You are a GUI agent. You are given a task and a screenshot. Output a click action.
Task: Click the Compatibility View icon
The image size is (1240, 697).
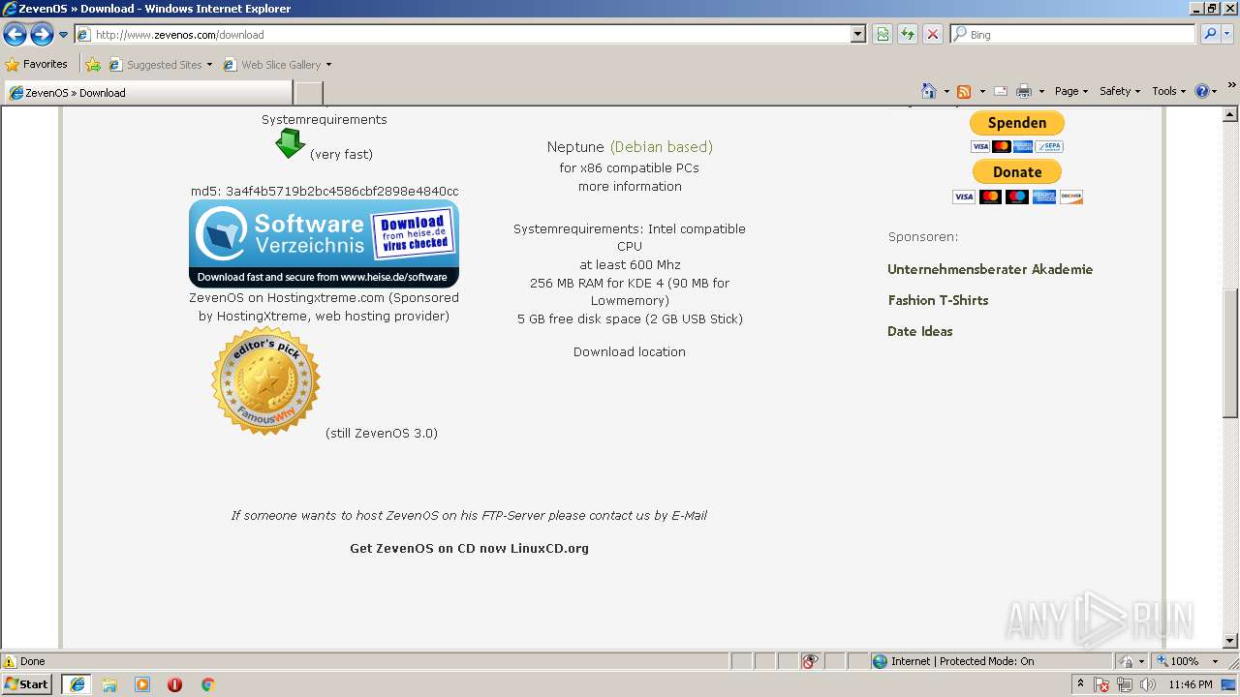883,35
